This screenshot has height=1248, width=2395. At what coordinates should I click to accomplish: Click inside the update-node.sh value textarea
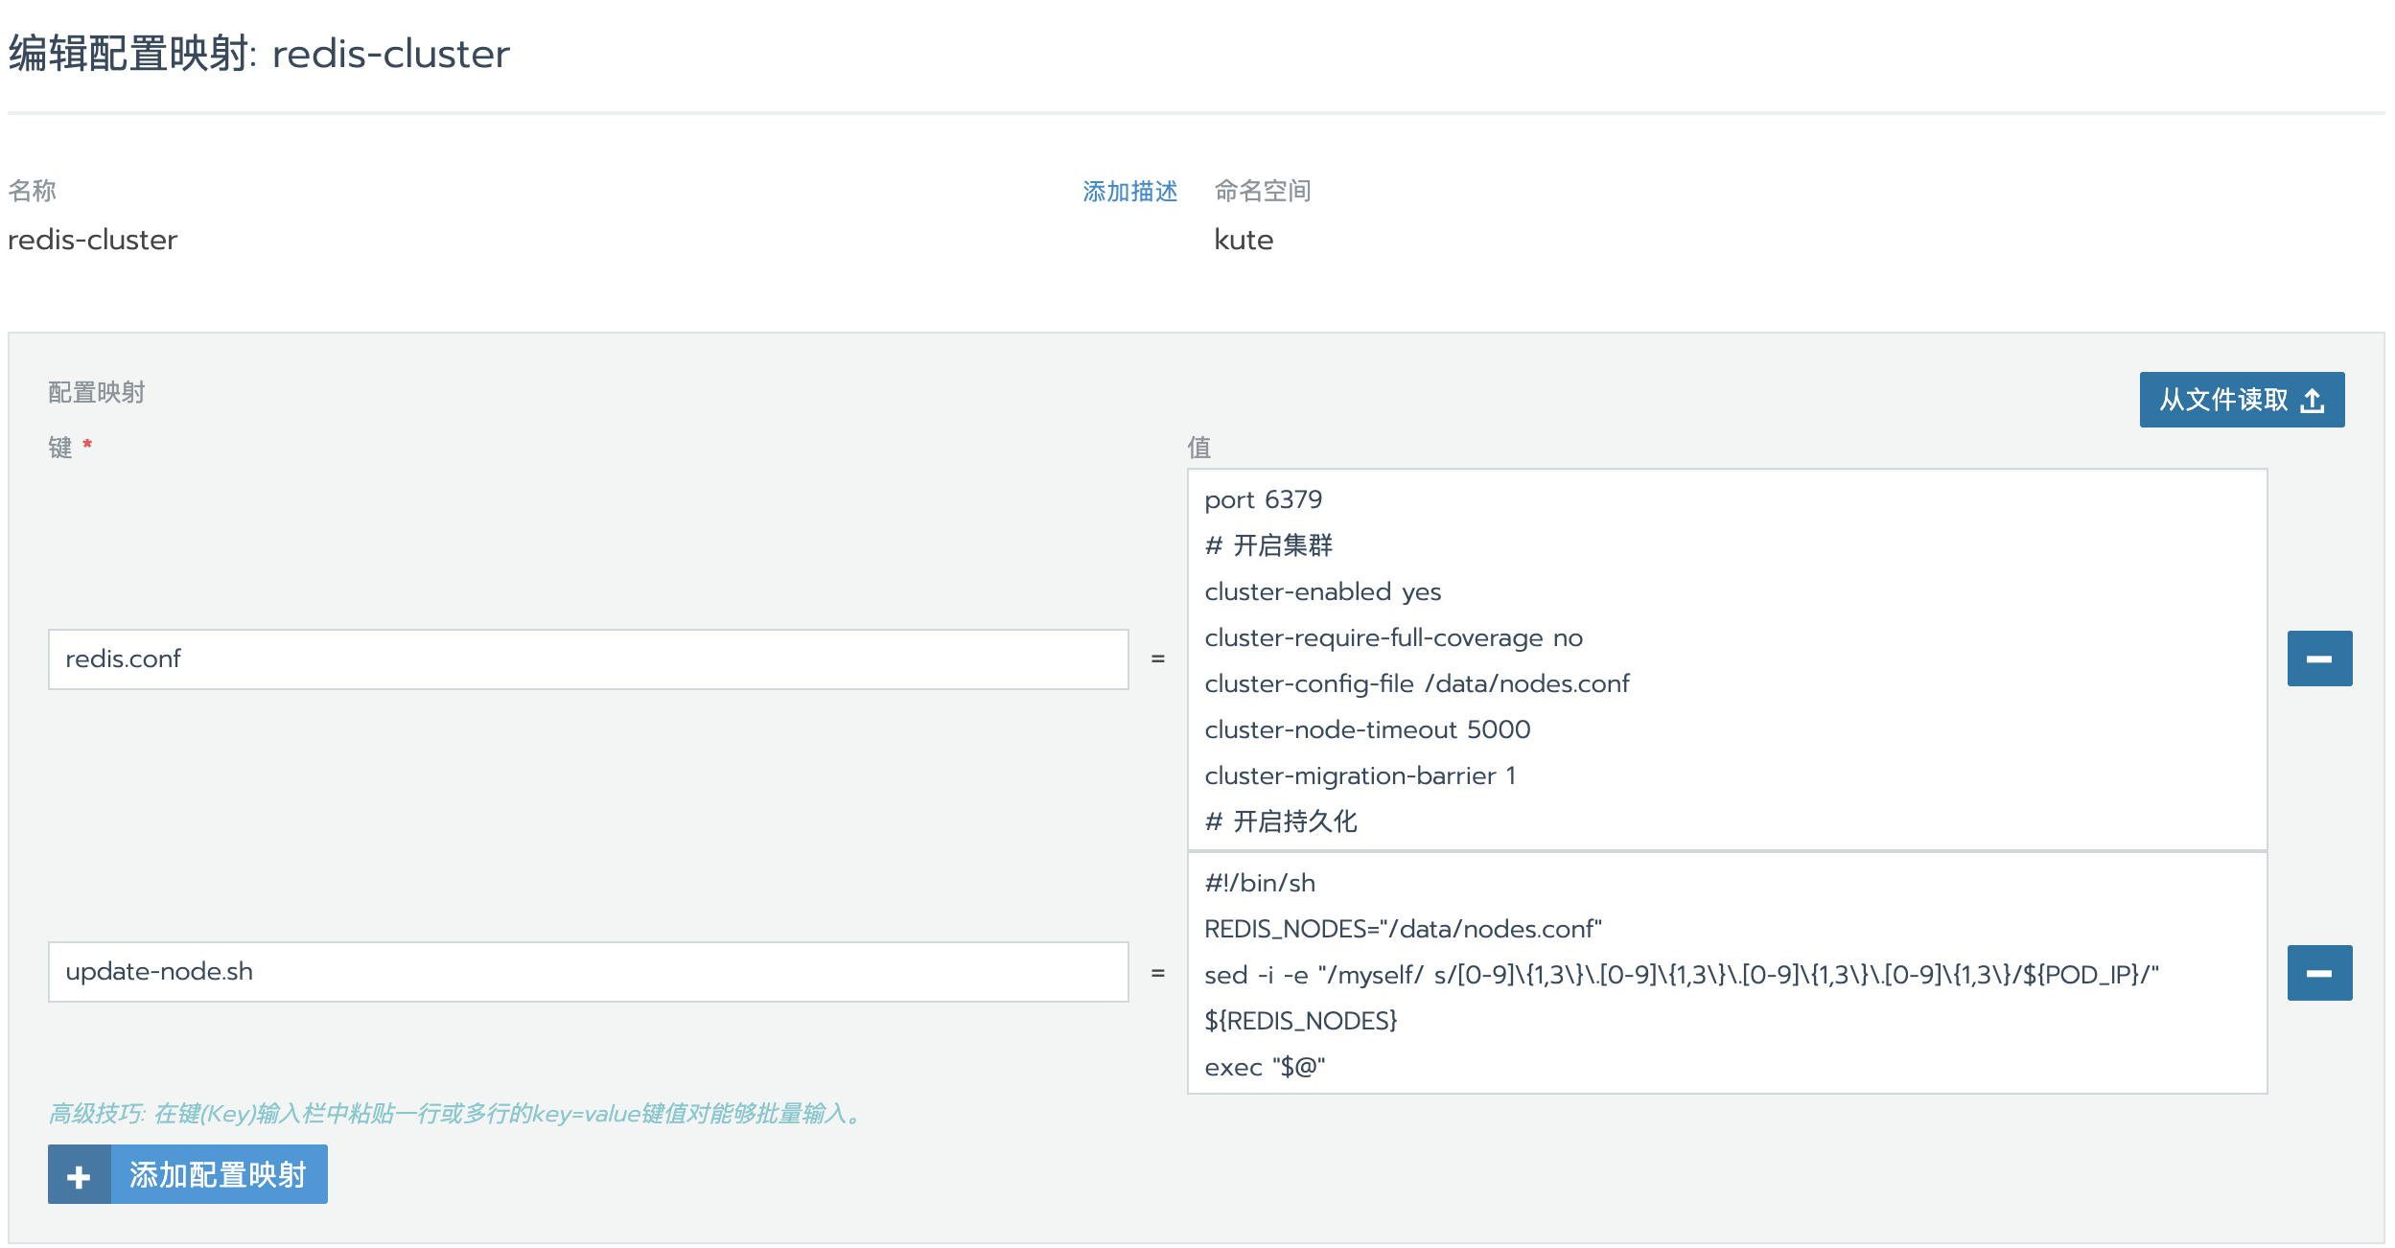click(1726, 973)
